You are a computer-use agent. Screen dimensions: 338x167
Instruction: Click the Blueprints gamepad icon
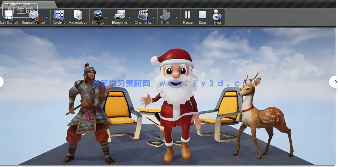click(120, 17)
